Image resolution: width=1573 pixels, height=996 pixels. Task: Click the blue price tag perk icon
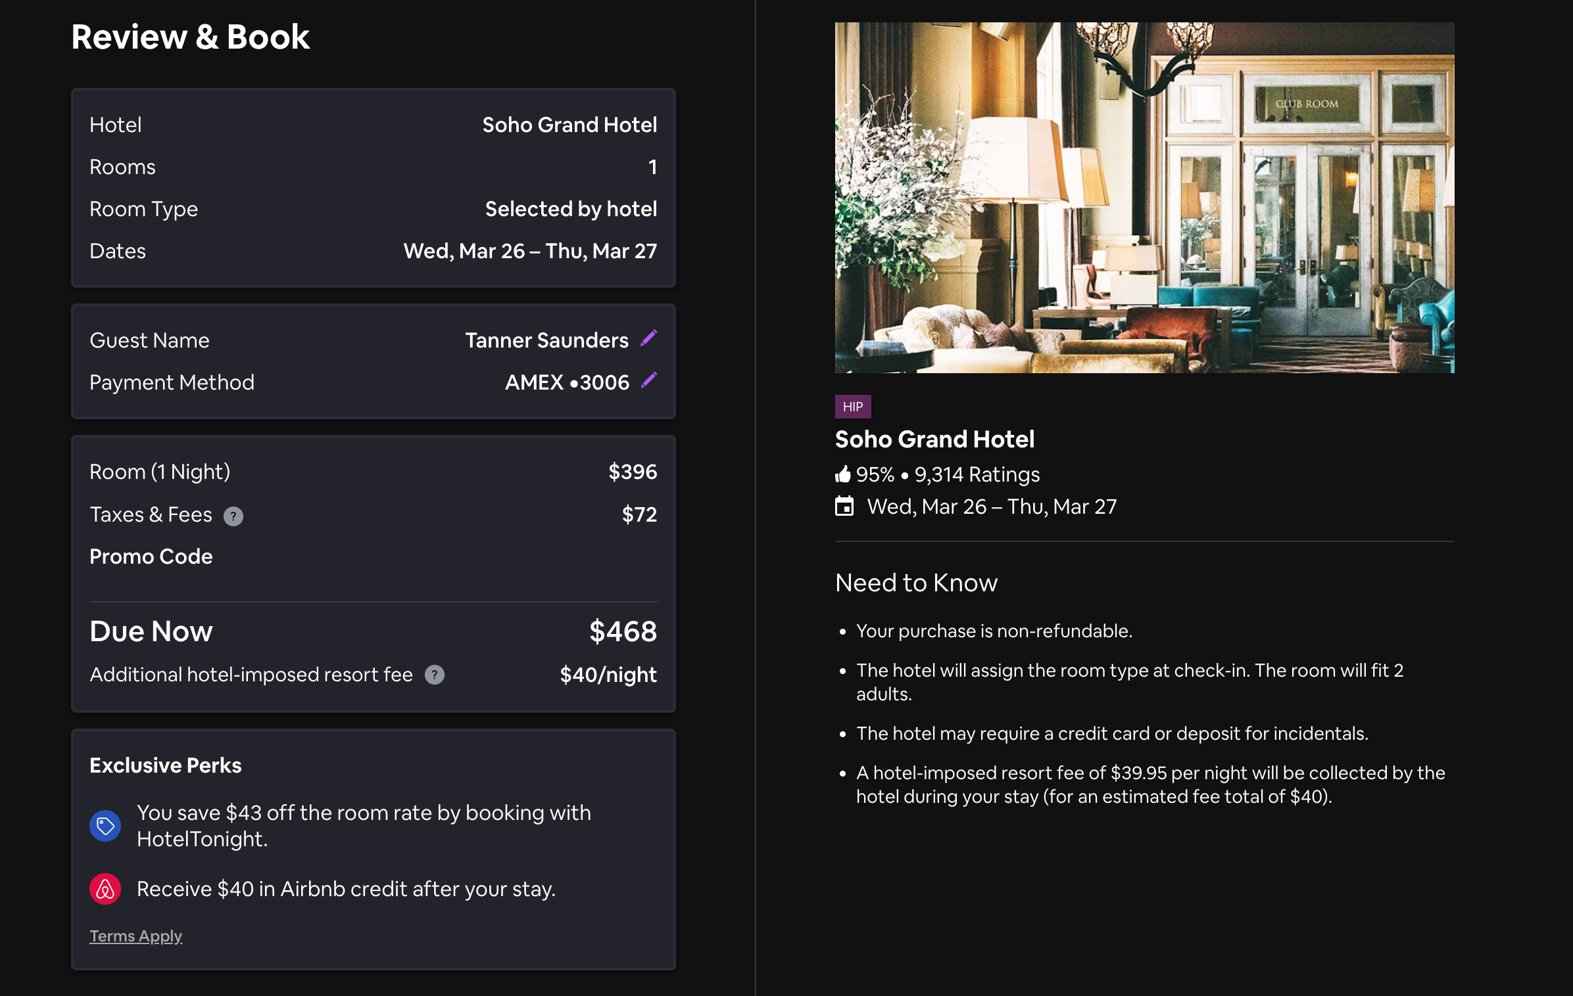click(105, 826)
